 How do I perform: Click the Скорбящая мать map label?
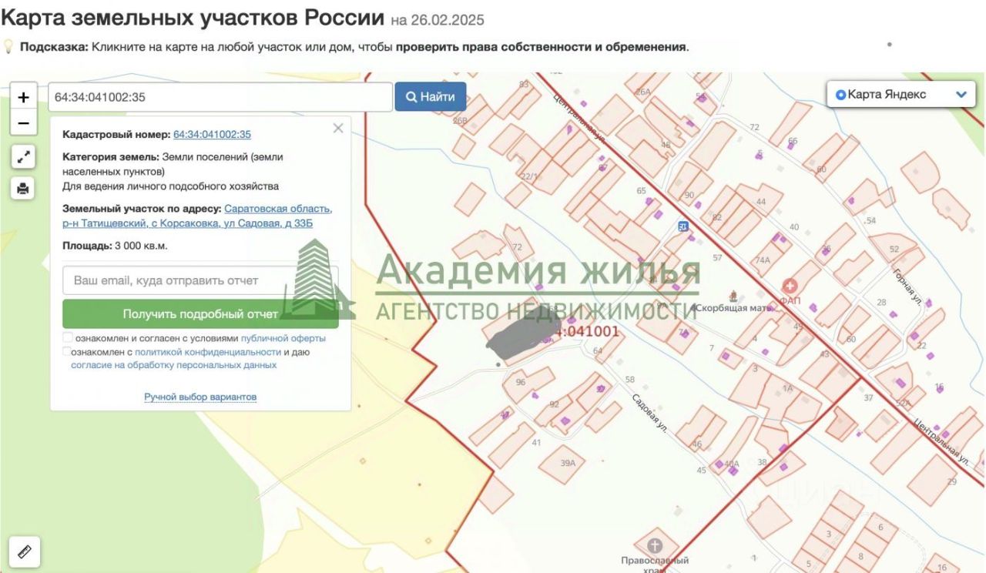[x=734, y=307]
